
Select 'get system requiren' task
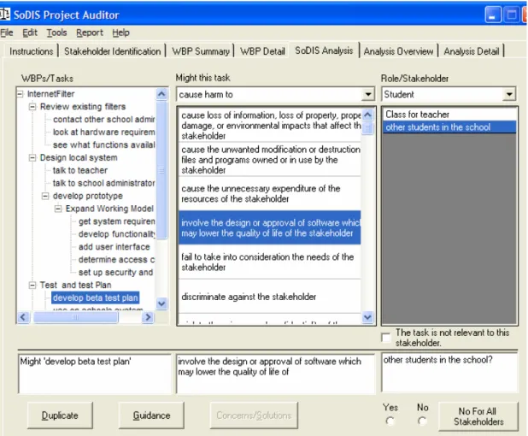[x=116, y=221]
